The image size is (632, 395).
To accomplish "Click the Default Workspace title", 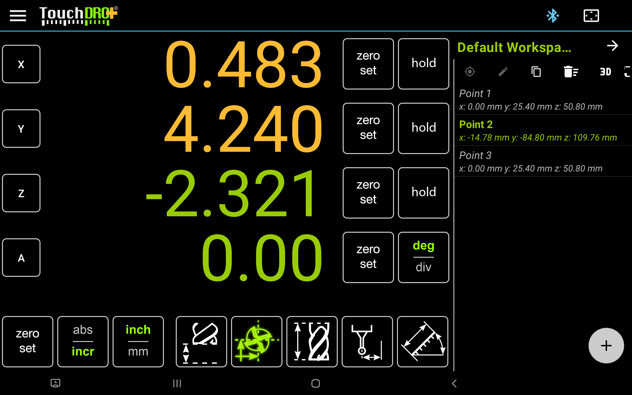I will pyautogui.click(x=514, y=47).
